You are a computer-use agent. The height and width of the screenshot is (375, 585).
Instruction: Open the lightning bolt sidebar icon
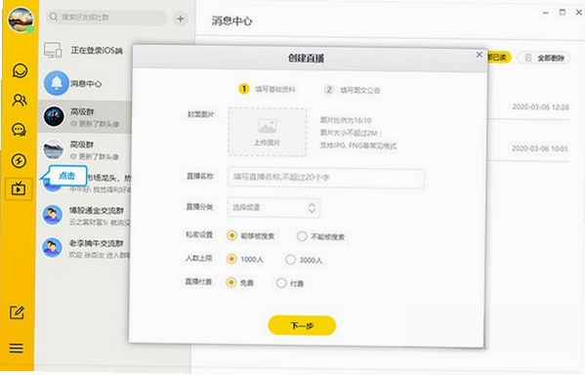click(19, 160)
